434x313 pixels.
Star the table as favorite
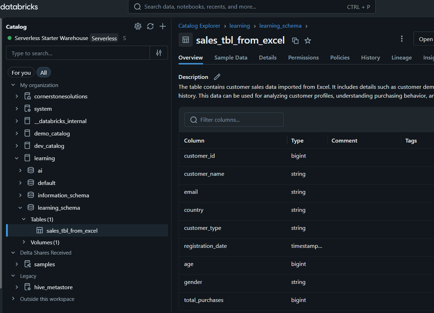308,41
